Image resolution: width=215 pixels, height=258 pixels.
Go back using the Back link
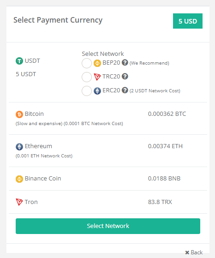pyautogui.click(x=194, y=252)
